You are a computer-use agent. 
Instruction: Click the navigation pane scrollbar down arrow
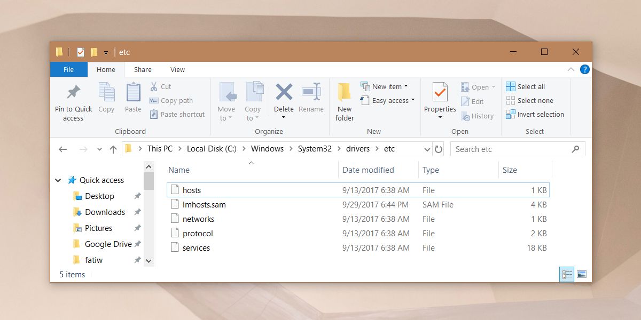[x=148, y=260]
